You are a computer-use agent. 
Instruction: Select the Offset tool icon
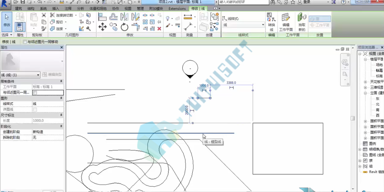[x=114, y=16]
